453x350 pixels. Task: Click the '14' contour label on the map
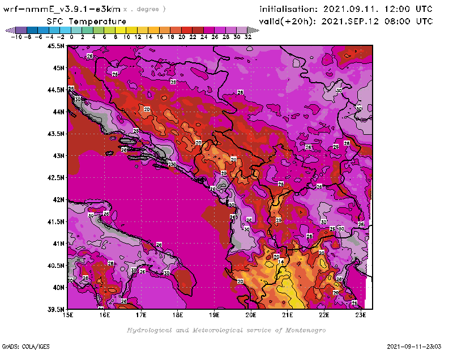(281, 262)
